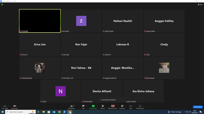Select Ari Kurnia's highlighted video tile
The image size is (204, 114).
click(40, 21)
